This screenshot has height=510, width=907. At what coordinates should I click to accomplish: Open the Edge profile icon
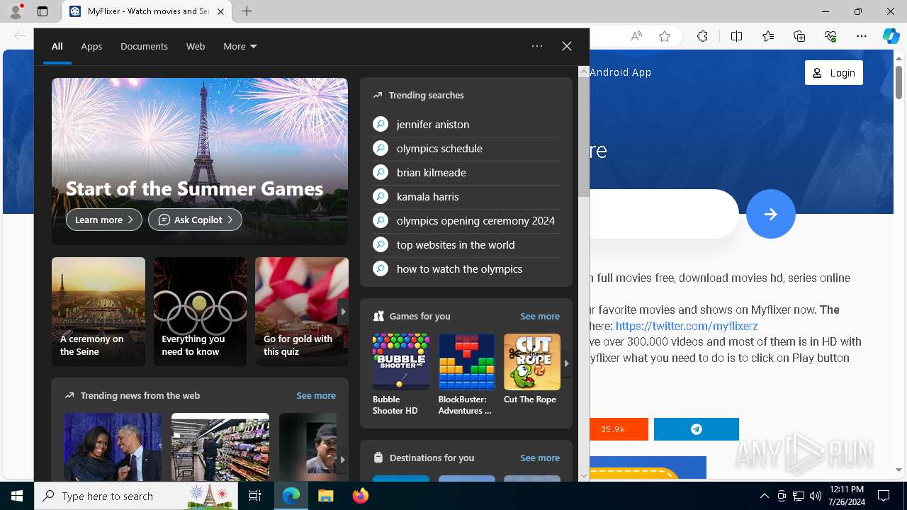point(16,11)
